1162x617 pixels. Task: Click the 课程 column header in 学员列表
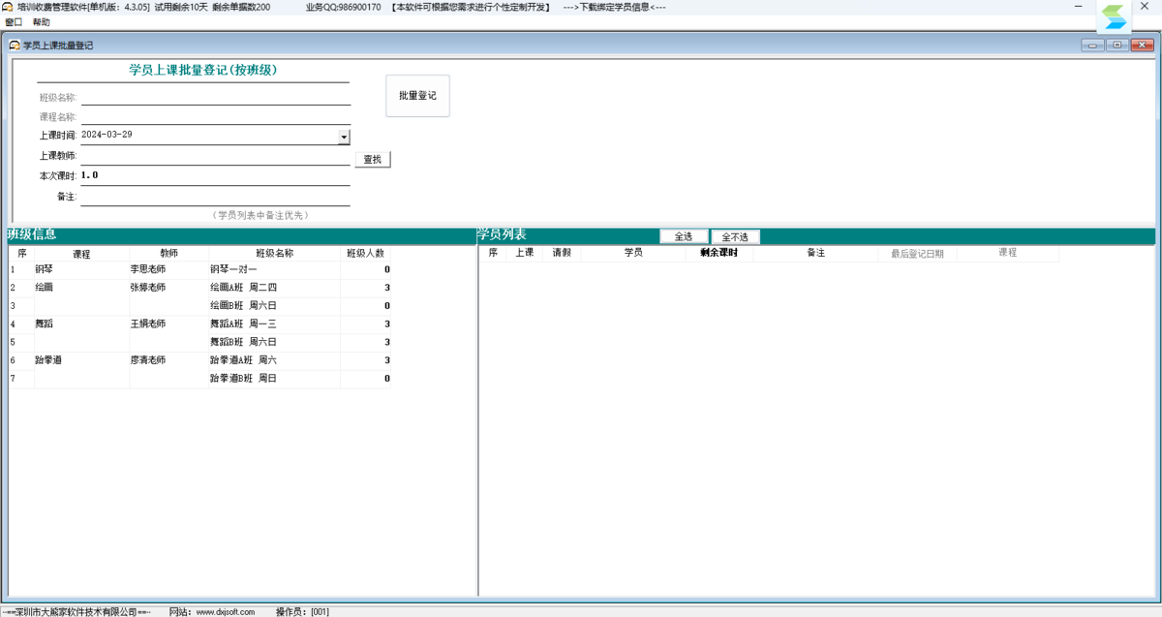point(1007,253)
